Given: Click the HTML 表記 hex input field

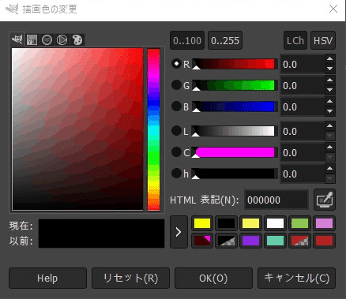Looking at the screenshot, I should (x=276, y=200).
